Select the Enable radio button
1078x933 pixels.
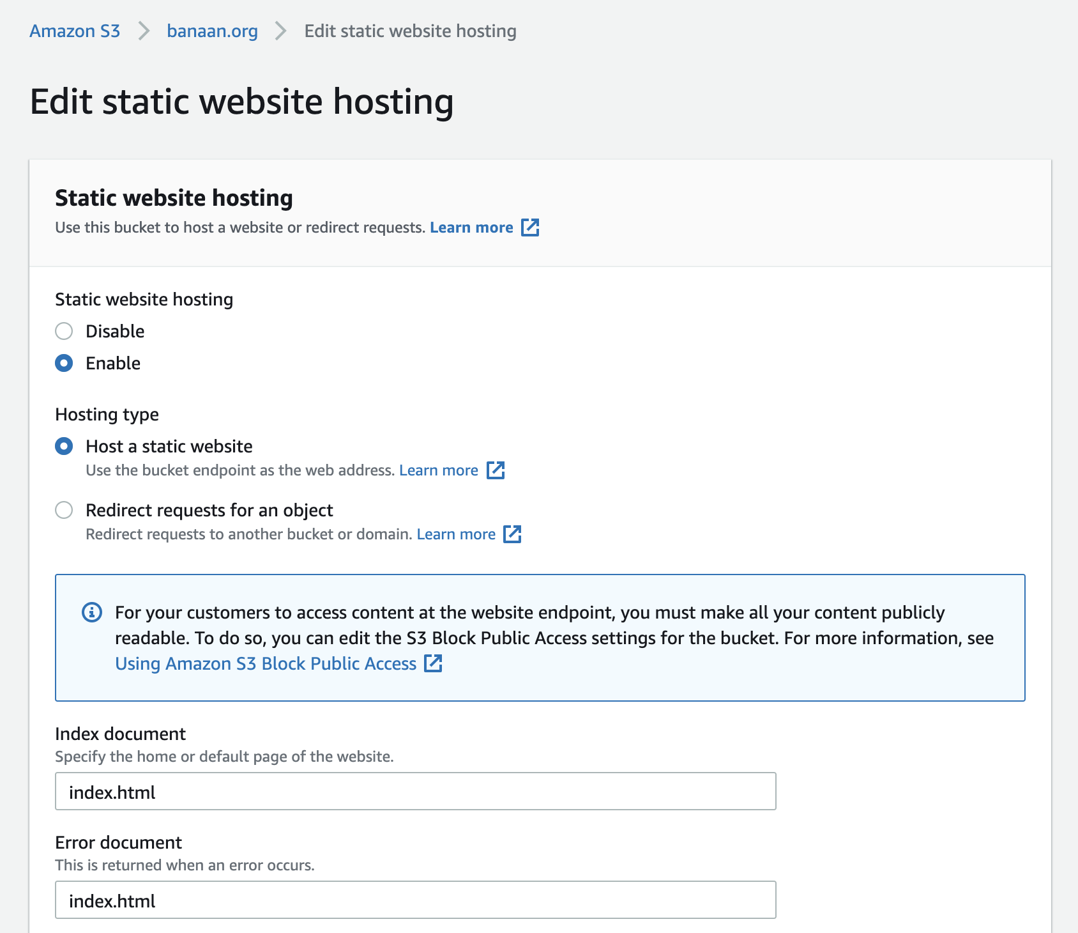64,363
